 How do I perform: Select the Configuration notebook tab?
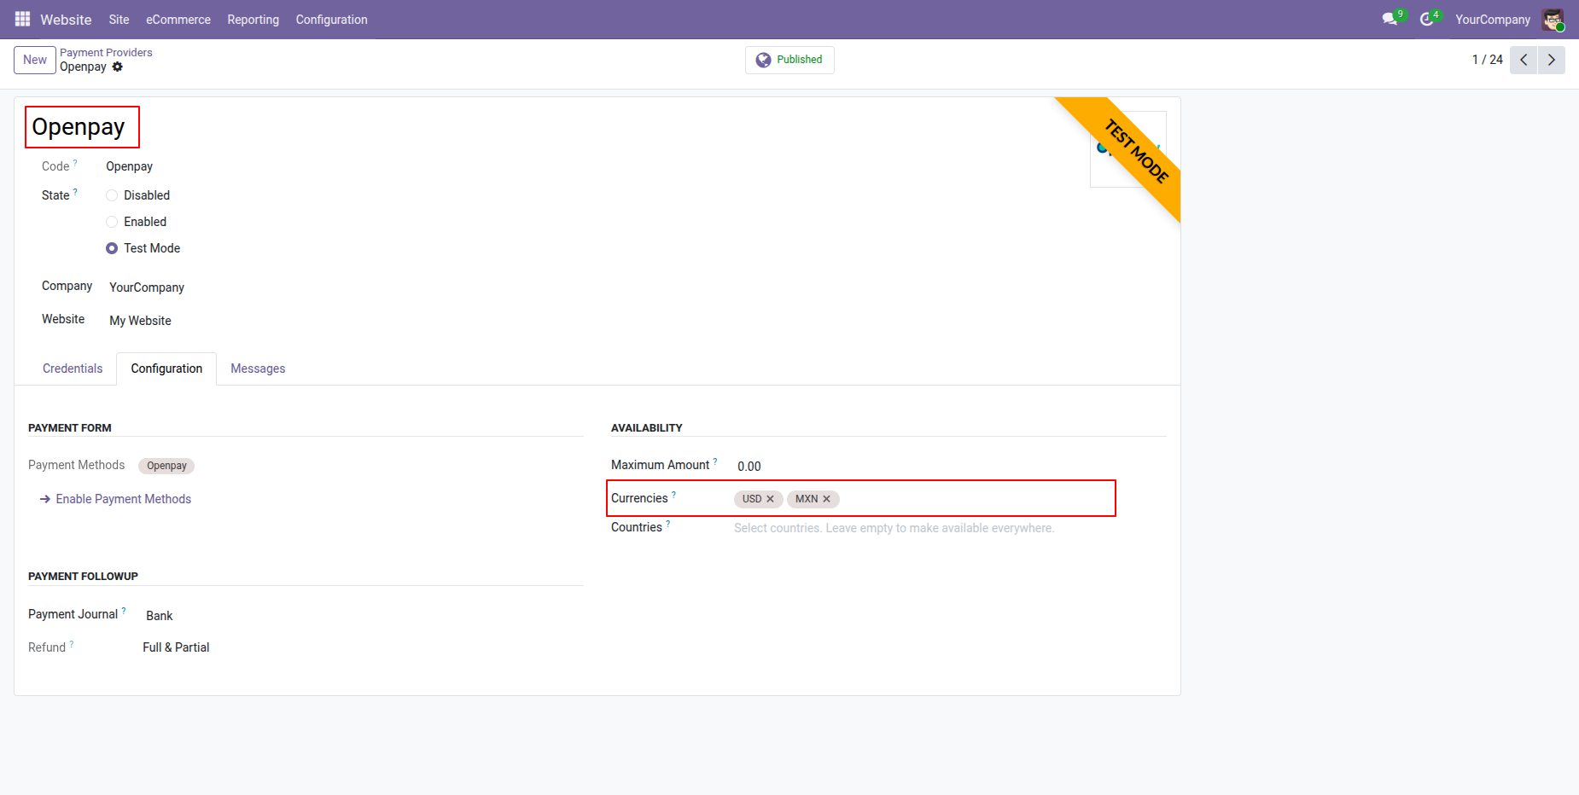[166, 368]
